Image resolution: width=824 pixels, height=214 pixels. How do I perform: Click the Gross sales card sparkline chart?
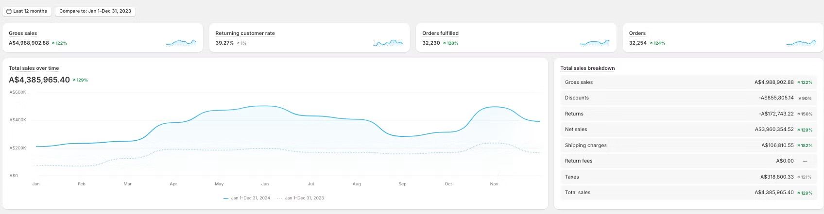click(x=181, y=43)
